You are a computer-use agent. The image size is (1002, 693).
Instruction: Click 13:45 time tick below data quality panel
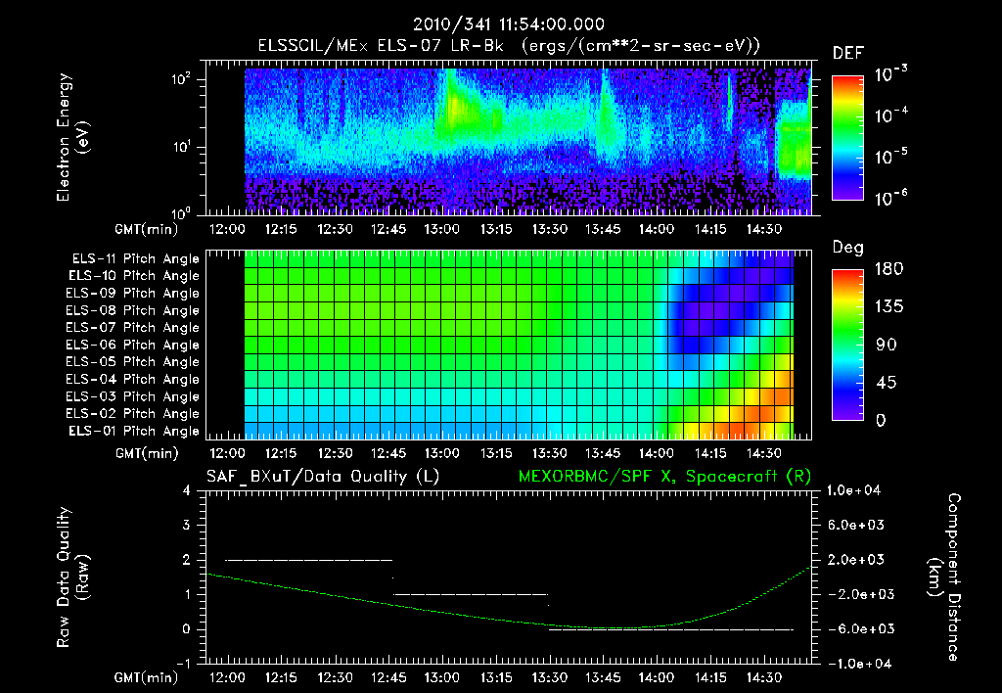603,677
